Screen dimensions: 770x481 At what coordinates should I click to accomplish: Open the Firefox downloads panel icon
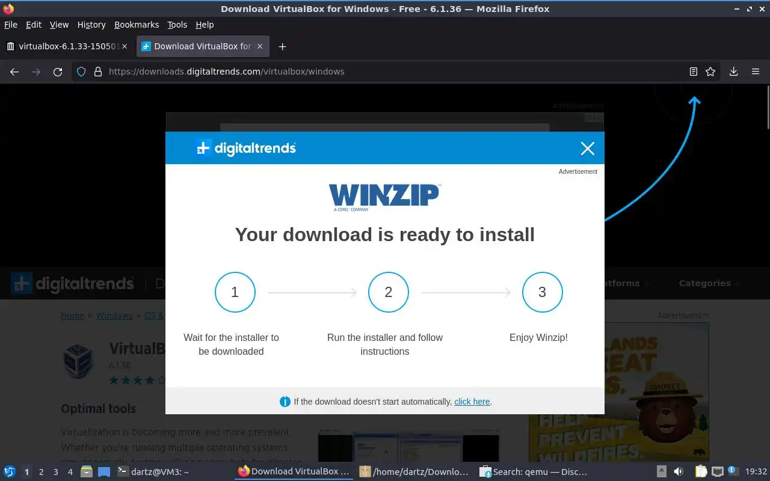point(733,72)
